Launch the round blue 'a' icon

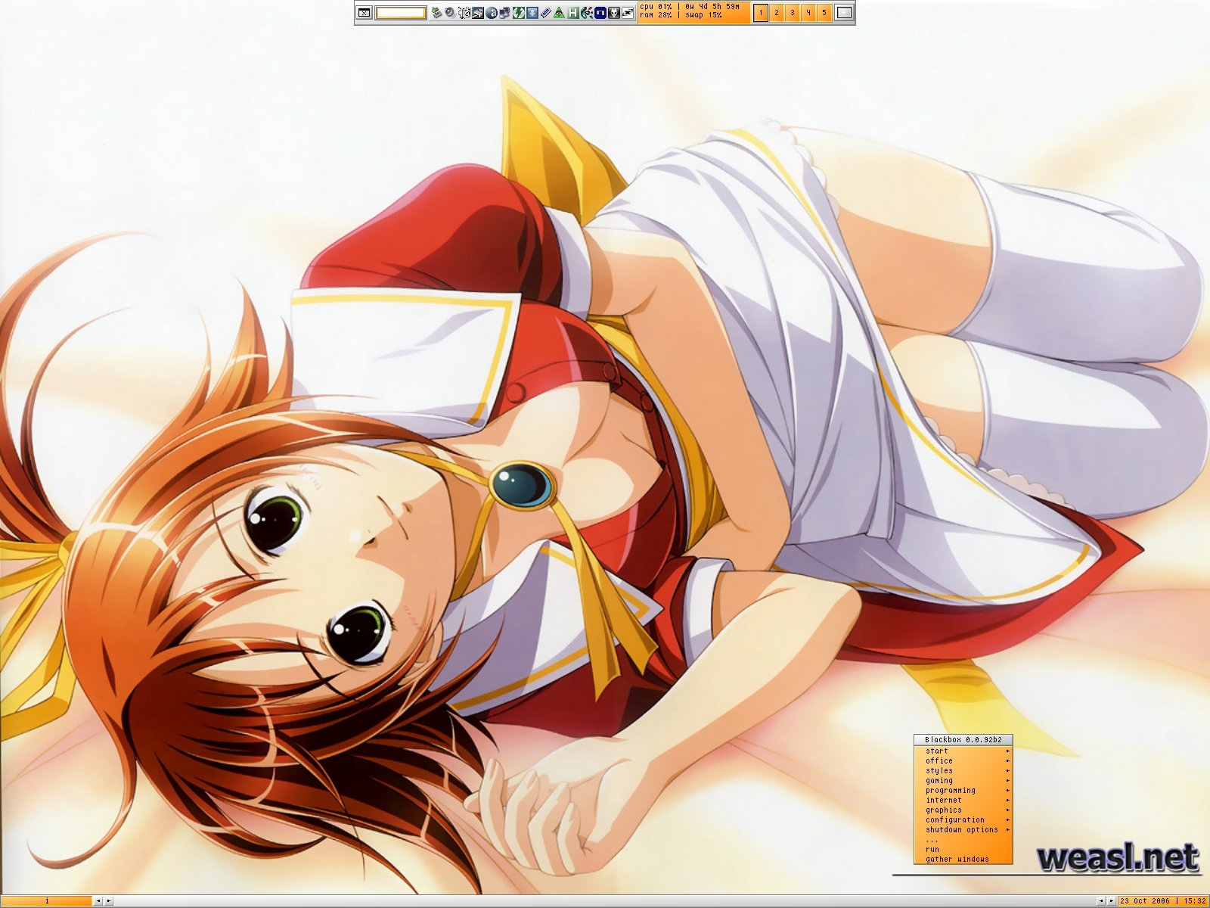tap(492, 13)
